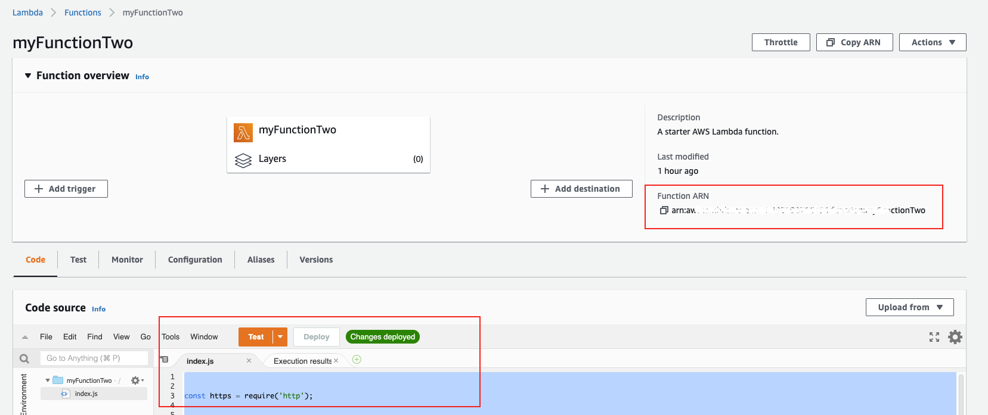Viewport: 988px width, 415px height.
Task: Click the Add destination button
Action: (581, 189)
